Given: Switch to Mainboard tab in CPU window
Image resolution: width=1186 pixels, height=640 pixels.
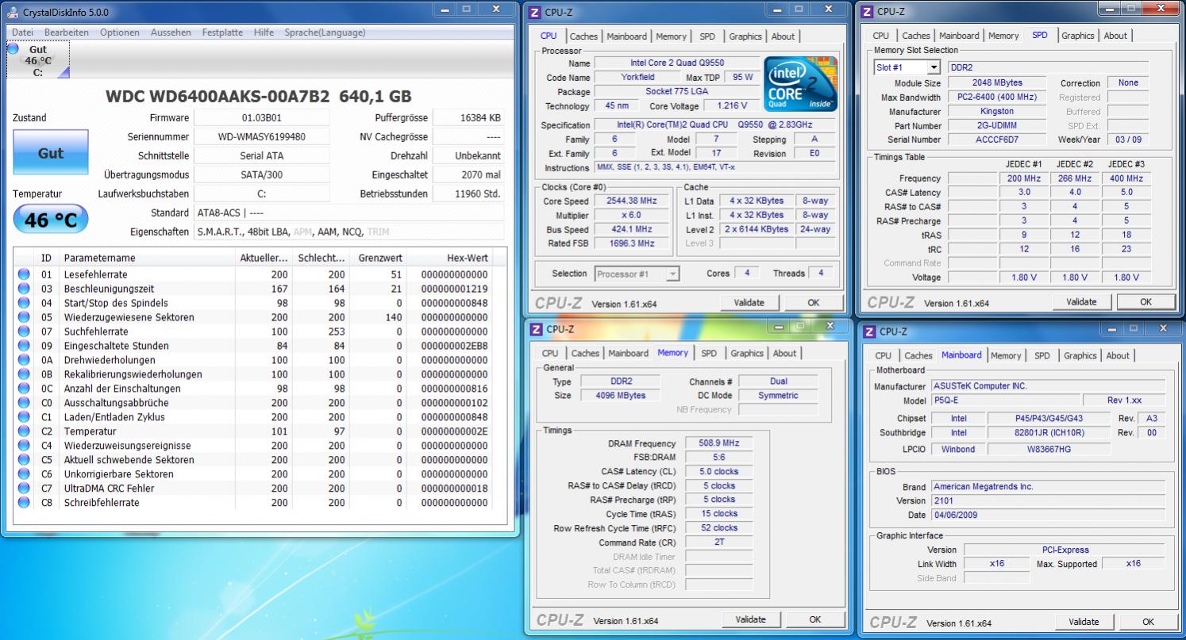Looking at the screenshot, I should pos(627,36).
